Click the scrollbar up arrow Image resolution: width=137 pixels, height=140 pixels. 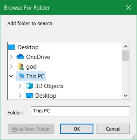pyautogui.click(x=125, y=47)
